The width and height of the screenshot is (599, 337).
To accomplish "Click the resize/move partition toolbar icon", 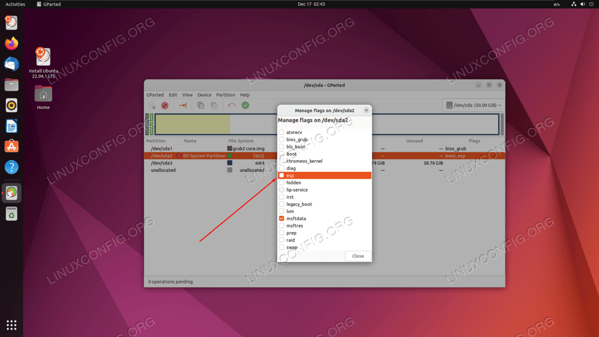I will point(183,105).
